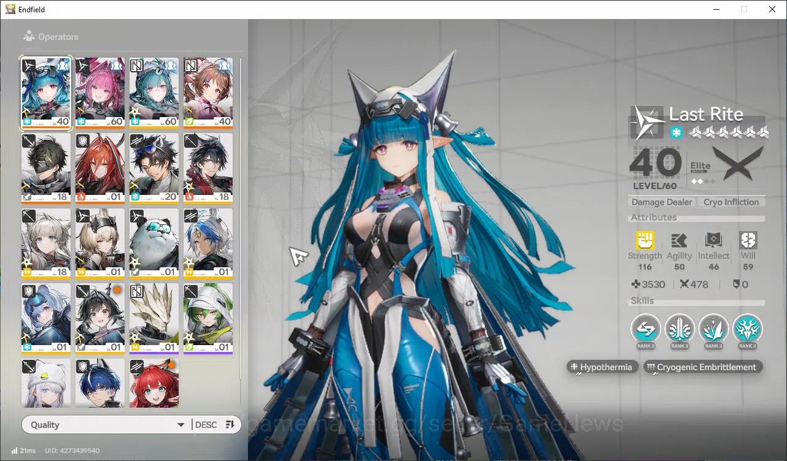
Task: Select the masked dark-haired level 18 operator
Action: coord(46,168)
